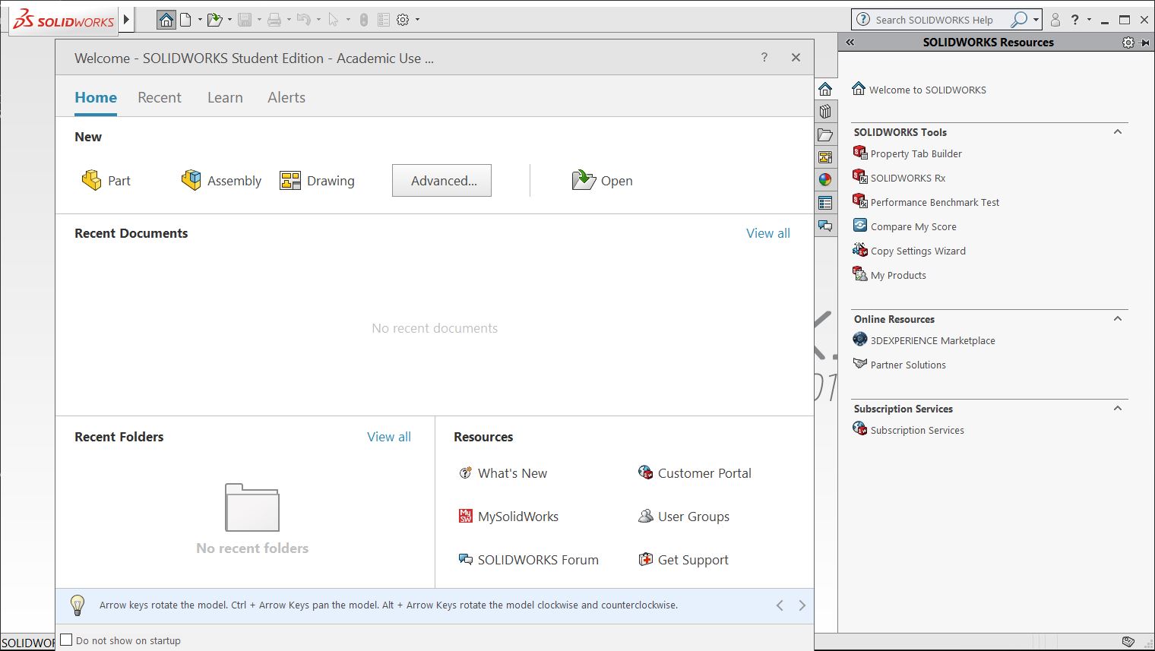
Task: Open SOLIDWORKS Forum tab in task pane
Action: pos(825,226)
